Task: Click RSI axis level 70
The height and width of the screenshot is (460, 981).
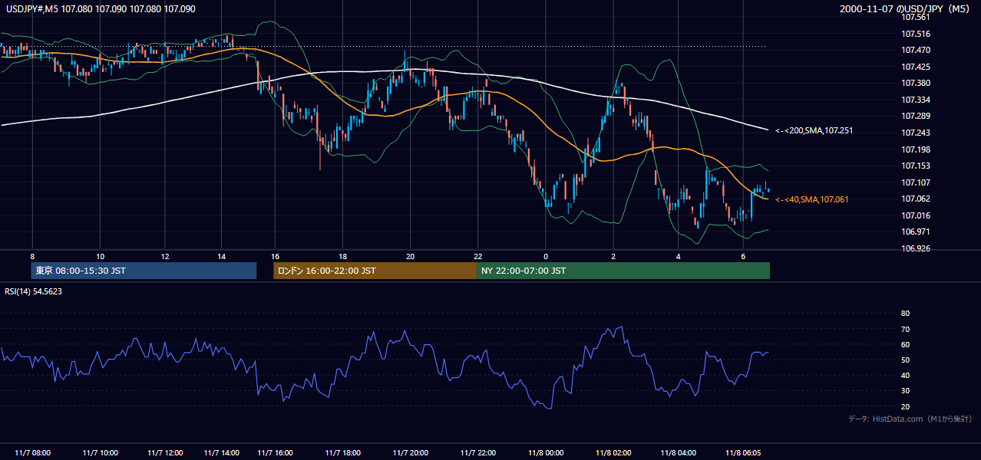Action: click(905, 329)
